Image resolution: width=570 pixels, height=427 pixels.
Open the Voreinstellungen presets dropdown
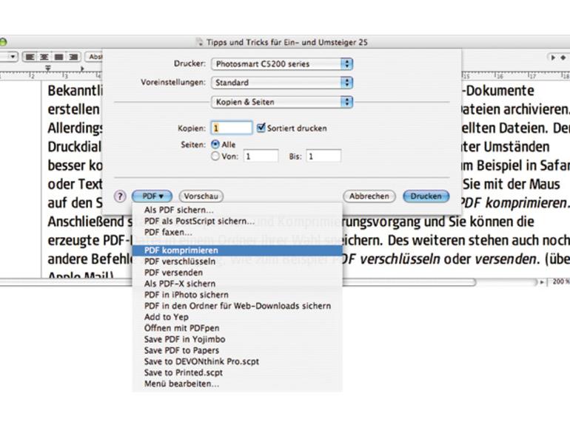(x=282, y=83)
